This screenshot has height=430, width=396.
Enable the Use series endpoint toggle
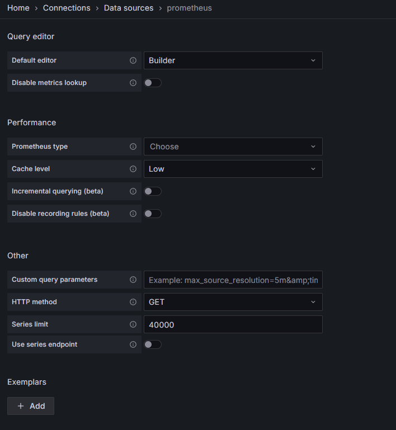153,344
